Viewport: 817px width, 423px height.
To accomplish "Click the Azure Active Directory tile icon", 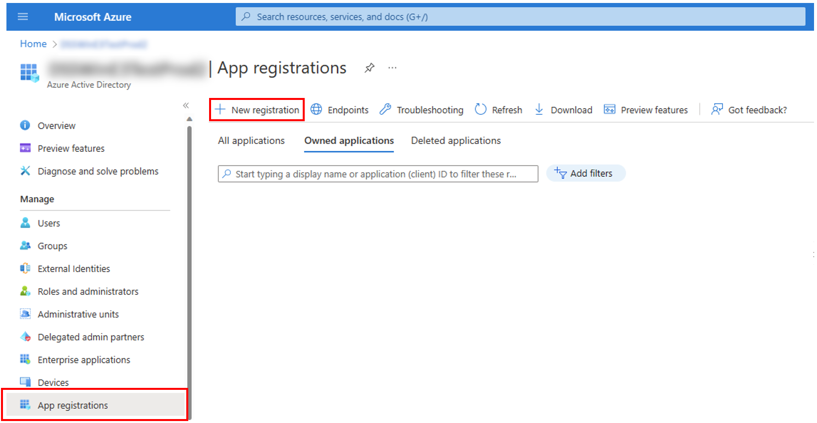I will point(29,73).
